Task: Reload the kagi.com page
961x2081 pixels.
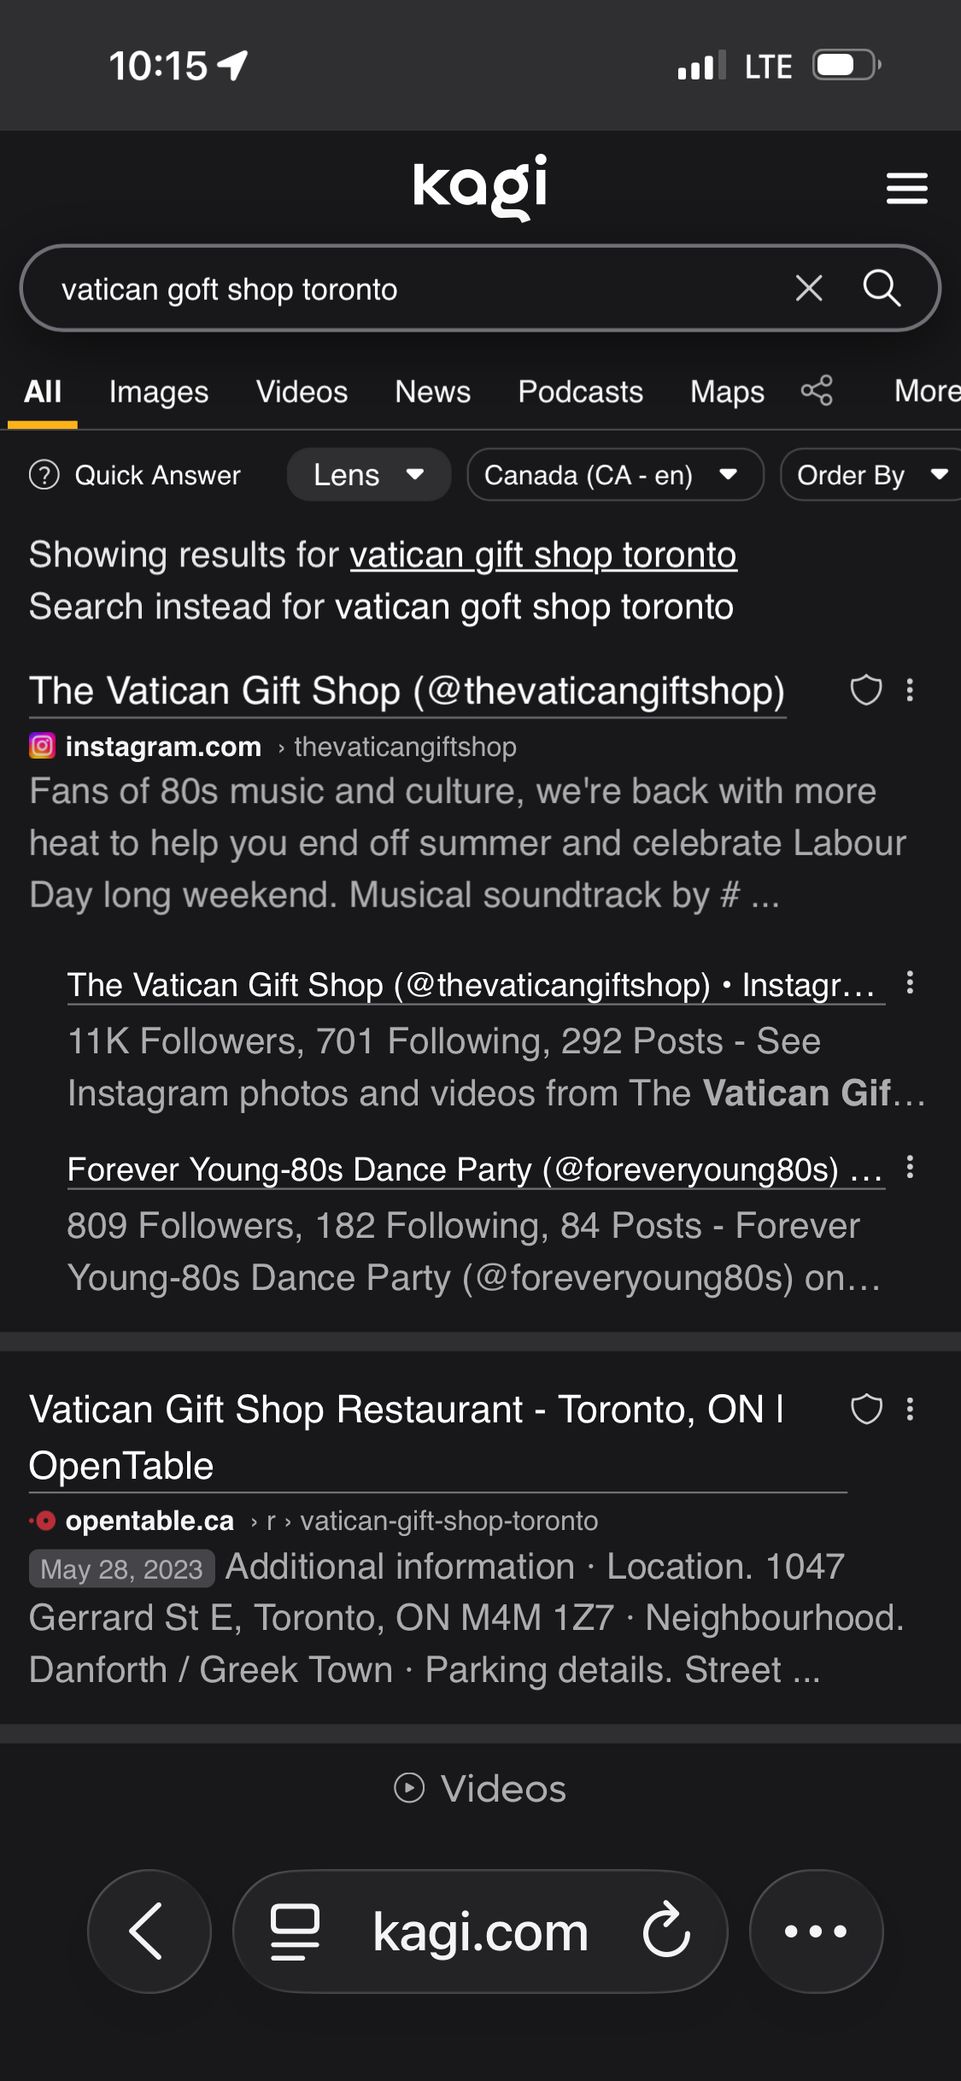Action: (x=666, y=1931)
